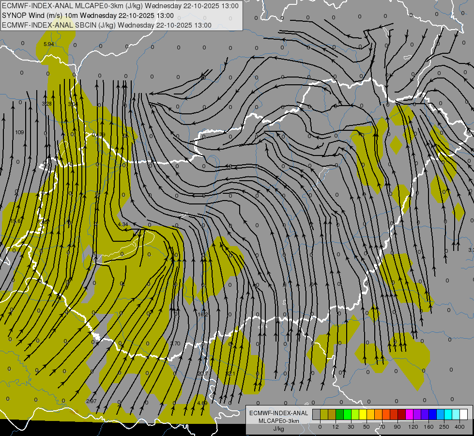Click the white legend swatch at the end
Image resolution: width=474 pixels, height=436 pixels.
point(464,415)
